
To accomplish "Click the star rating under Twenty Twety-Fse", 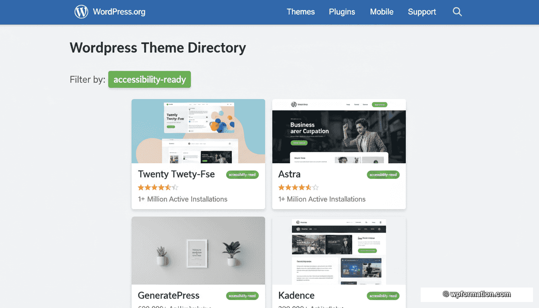I will (158, 187).
